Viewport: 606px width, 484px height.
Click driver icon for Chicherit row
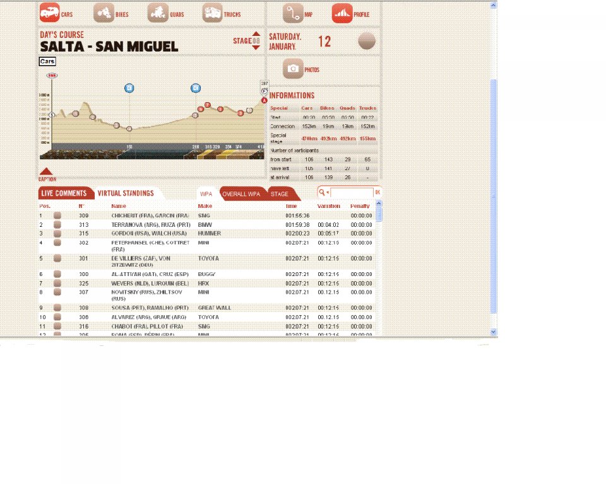pyautogui.click(x=57, y=216)
